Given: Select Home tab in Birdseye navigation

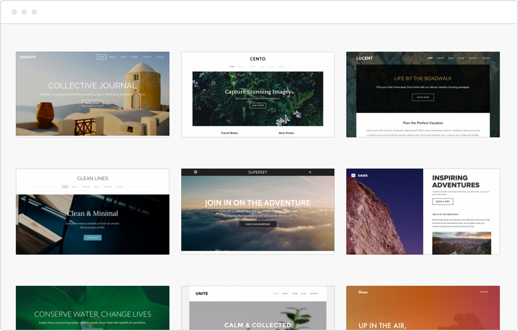Looking at the screenshot, I should point(101,57).
